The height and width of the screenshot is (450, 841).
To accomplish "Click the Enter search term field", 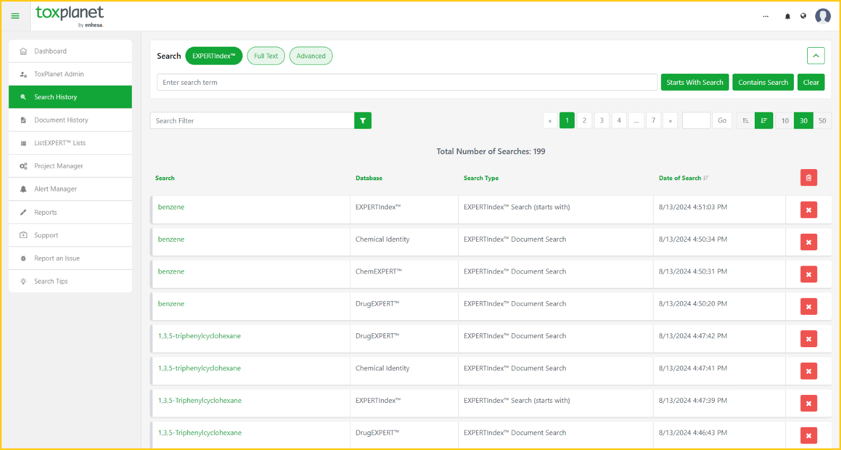I will (407, 83).
